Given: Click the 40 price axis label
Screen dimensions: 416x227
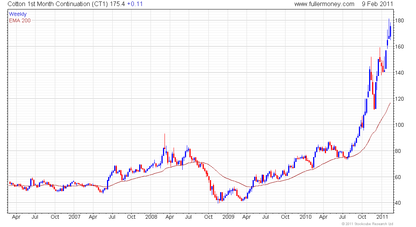Looking at the screenshot, I should click(398, 203).
